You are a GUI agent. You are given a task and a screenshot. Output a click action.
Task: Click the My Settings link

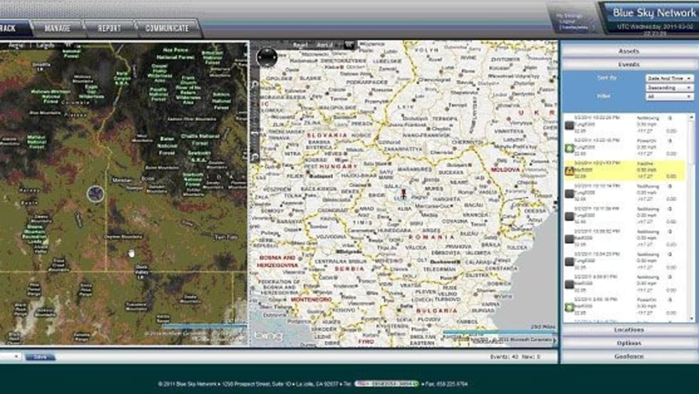(x=569, y=15)
